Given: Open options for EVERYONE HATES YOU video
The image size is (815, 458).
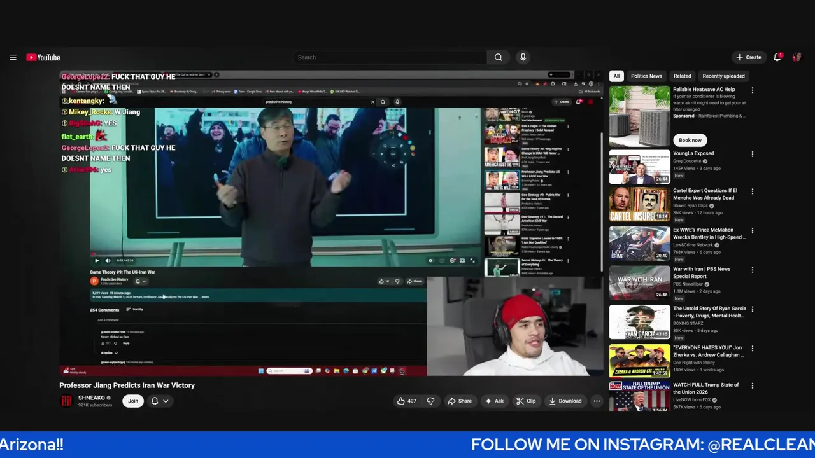Looking at the screenshot, I should click(753, 349).
